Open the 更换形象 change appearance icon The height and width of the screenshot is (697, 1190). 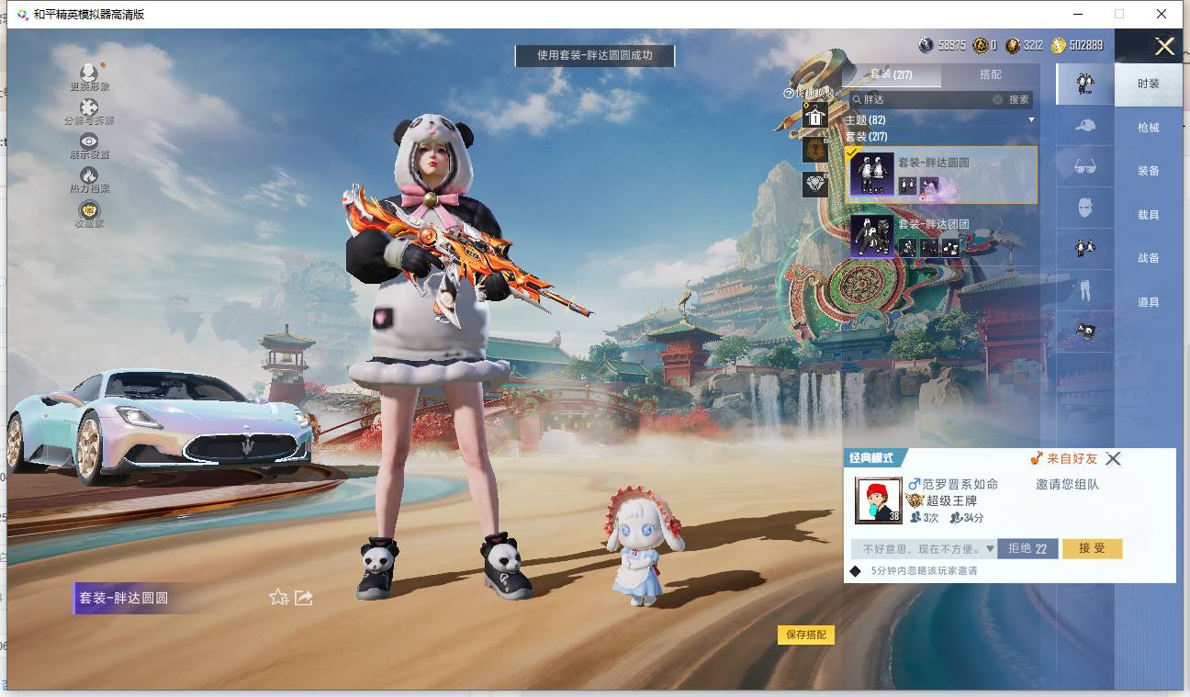[89, 73]
